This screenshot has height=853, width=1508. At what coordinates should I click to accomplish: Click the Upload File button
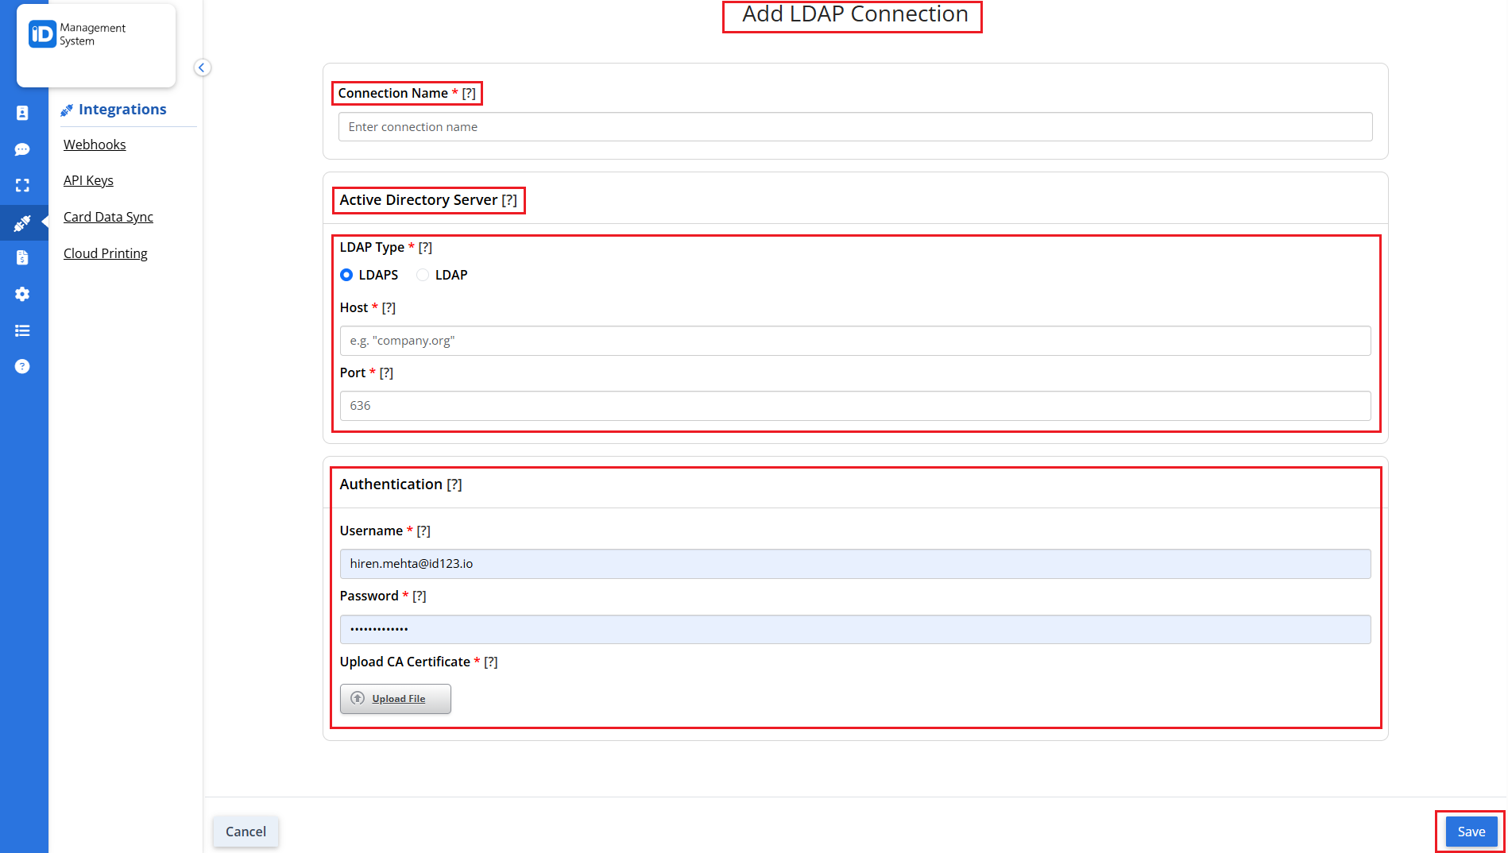point(396,699)
